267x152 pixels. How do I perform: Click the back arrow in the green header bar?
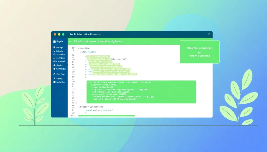point(70,41)
